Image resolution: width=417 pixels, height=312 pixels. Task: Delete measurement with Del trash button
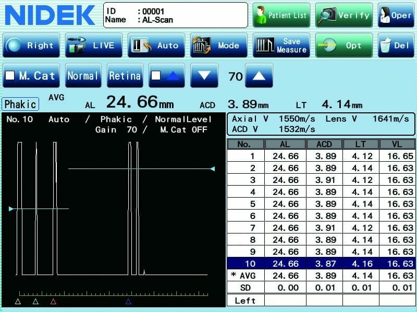396,45
